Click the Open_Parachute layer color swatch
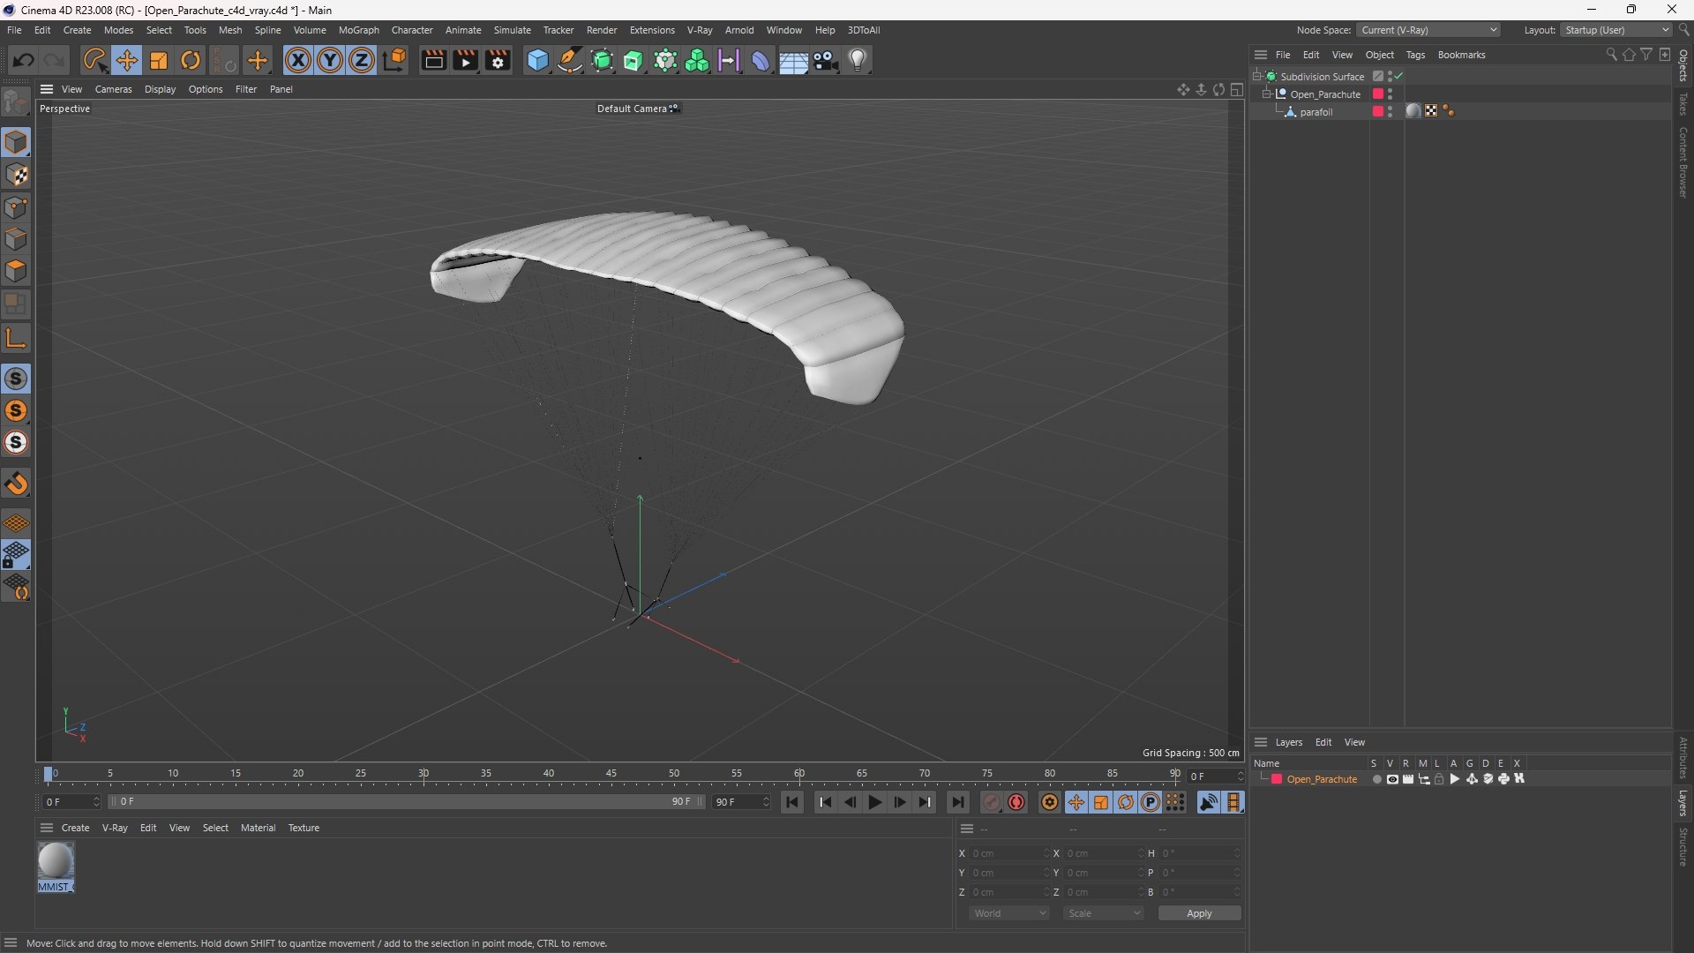This screenshot has height=953, width=1694. tap(1276, 779)
